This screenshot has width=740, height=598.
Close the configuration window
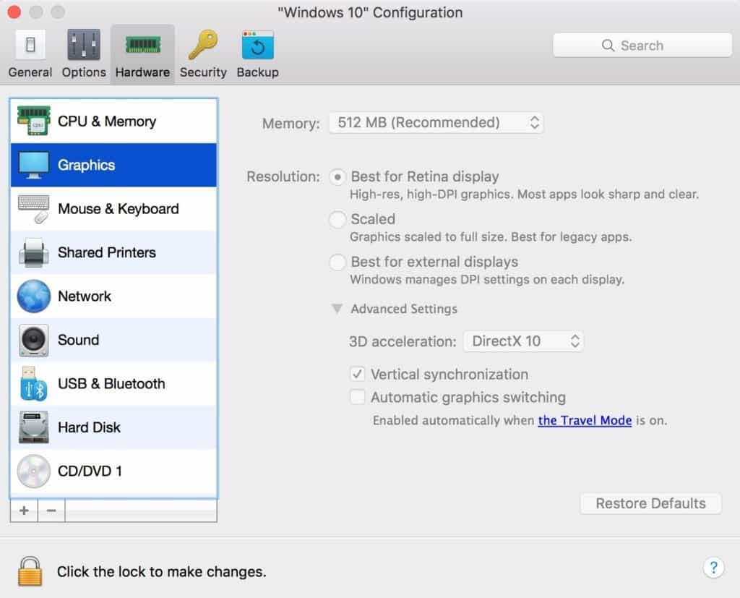[x=14, y=12]
